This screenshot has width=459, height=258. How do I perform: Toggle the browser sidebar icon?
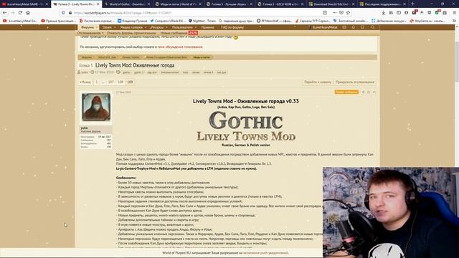(x=399, y=13)
